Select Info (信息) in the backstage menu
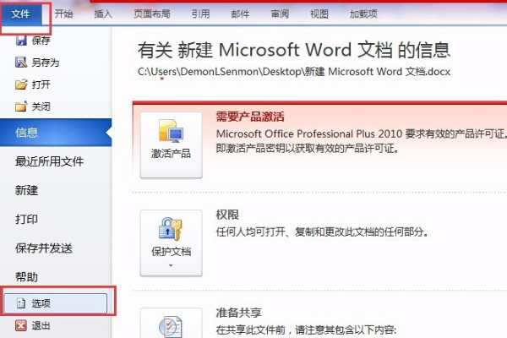The width and height of the screenshot is (507, 338). coord(56,133)
